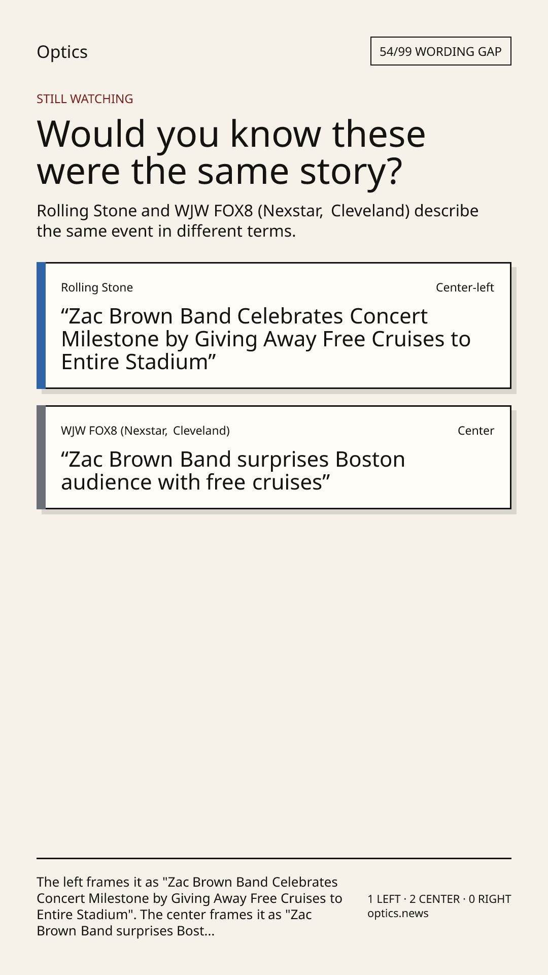
Task: Click the gray bias stripe on WJW FOX8 card
Action: coord(41,457)
